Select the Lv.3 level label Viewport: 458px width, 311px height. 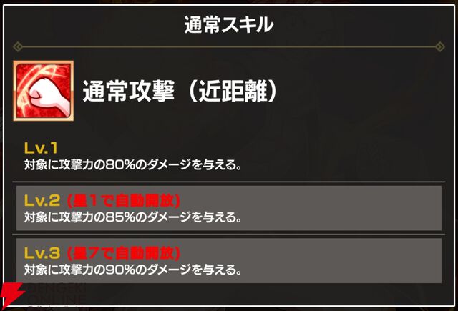pos(42,253)
